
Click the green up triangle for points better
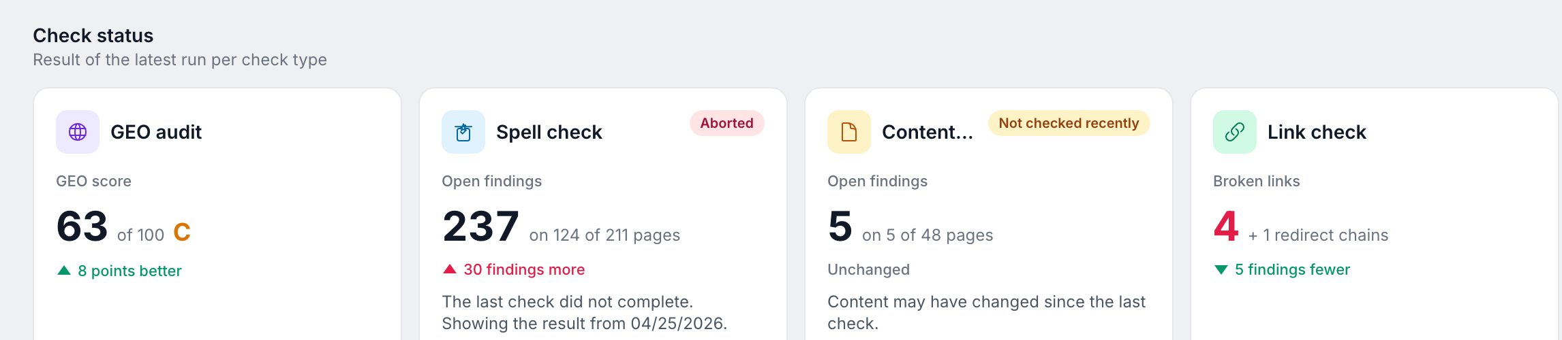64,271
